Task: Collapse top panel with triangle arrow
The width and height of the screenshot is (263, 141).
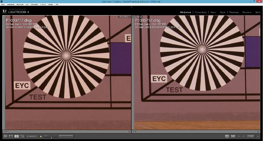Action: point(131,7)
